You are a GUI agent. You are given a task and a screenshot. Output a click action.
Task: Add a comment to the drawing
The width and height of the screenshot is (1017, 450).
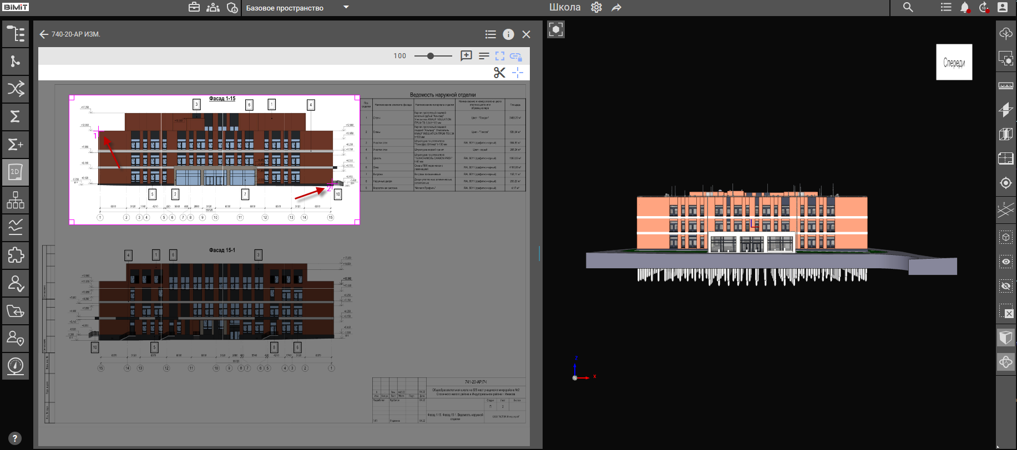click(466, 56)
